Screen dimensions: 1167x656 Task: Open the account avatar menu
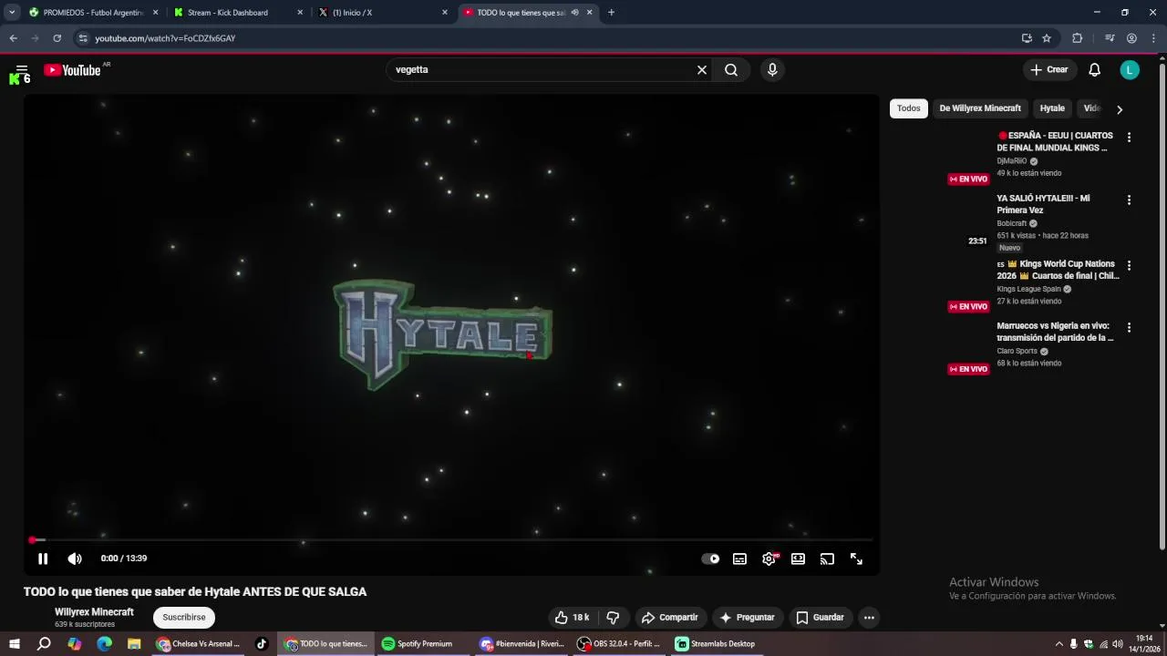(1130, 70)
